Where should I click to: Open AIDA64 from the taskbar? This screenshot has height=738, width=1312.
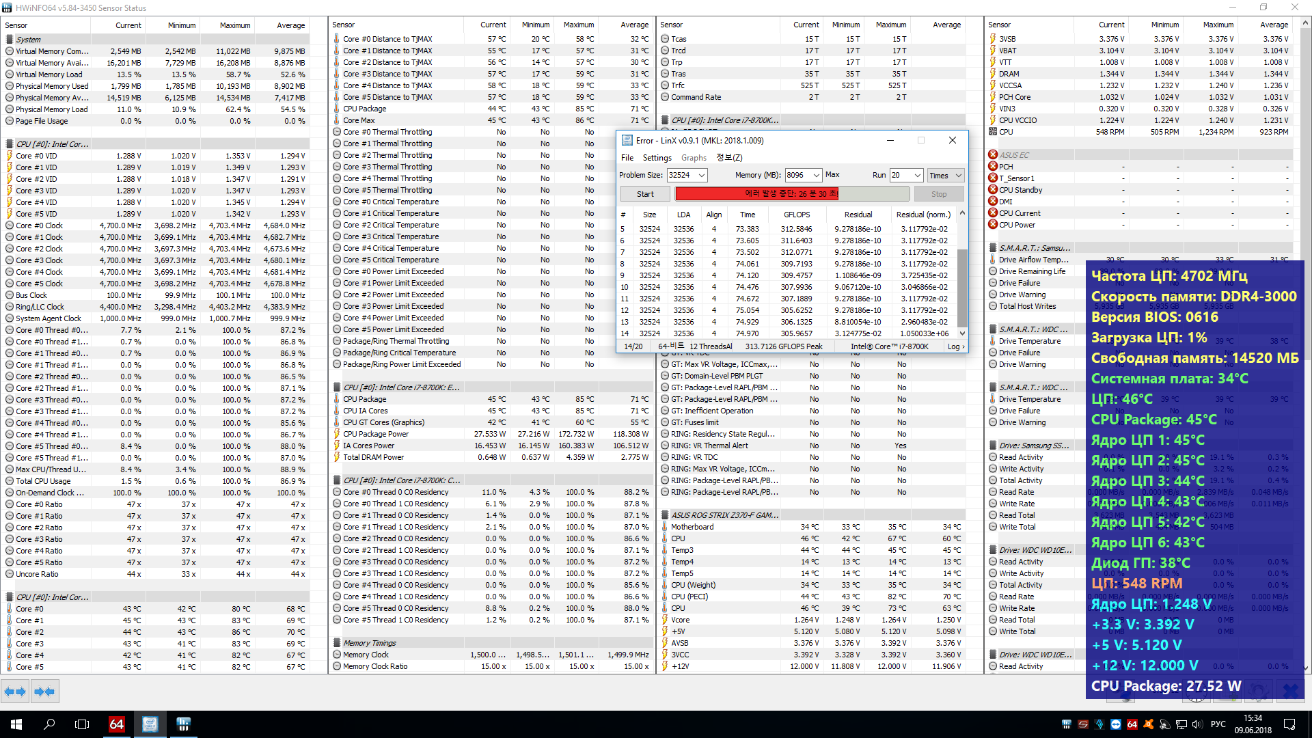pyautogui.click(x=117, y=724)
